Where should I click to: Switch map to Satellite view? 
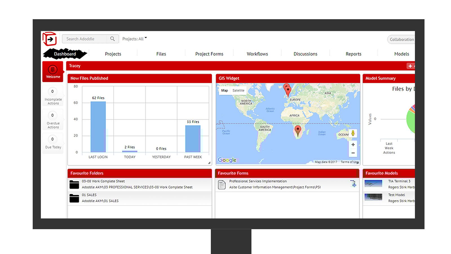238,91
